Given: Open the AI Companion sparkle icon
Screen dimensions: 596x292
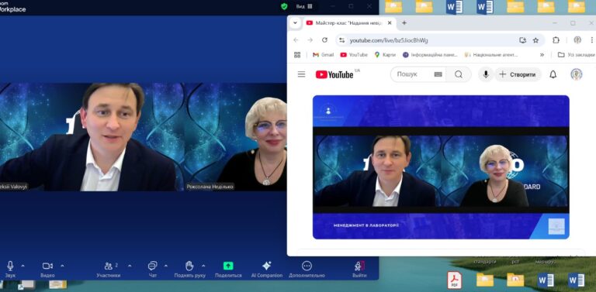Looking at the screenshot, I should tap(266, 266).
